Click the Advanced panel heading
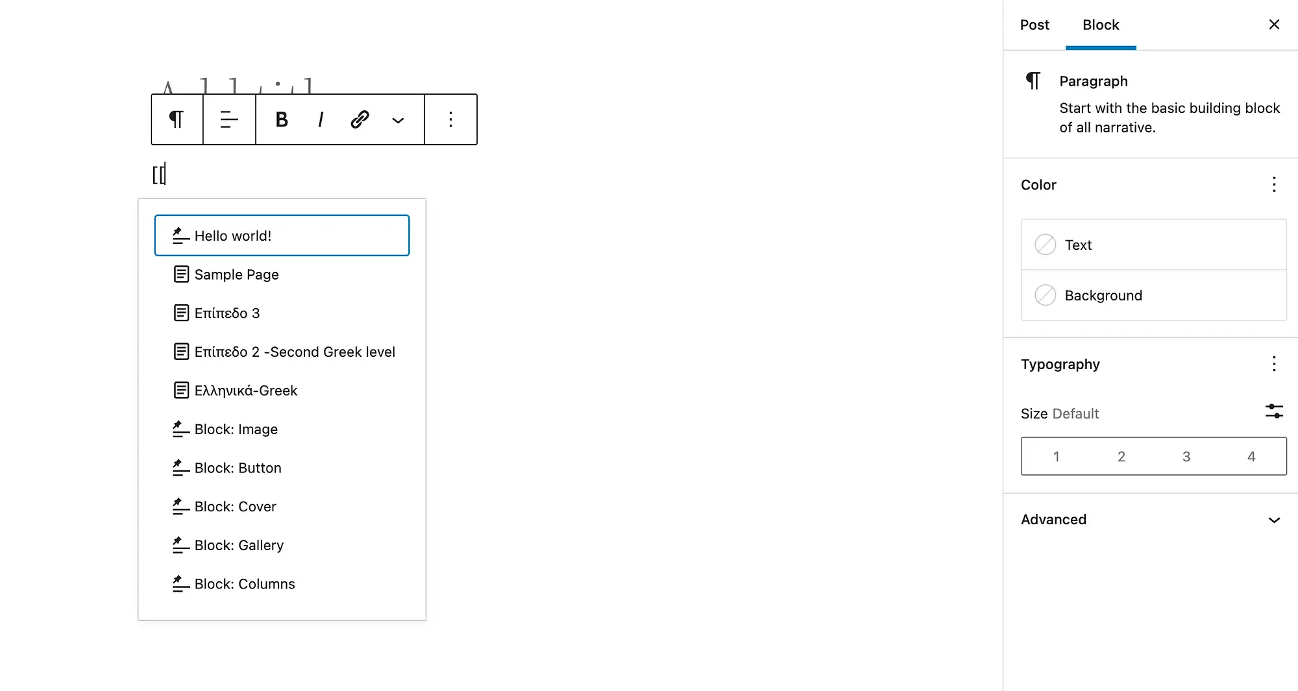Screen dimensions: 1298x691 coord(1053,520)
